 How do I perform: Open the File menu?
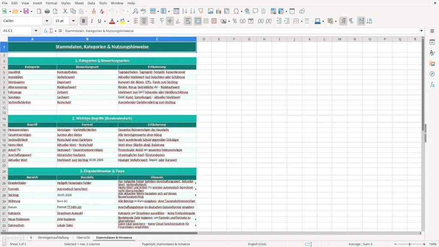tap(5, 3)
